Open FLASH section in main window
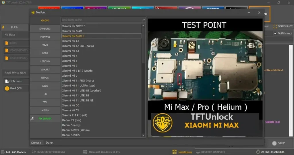 15,27
